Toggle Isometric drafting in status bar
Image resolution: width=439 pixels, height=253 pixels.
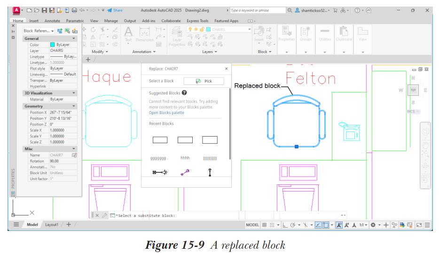(x=305, y=225)
